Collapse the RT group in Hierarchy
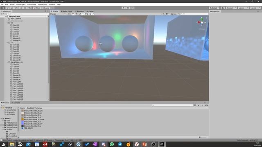The image size is (262, 147). click(7, 23)
